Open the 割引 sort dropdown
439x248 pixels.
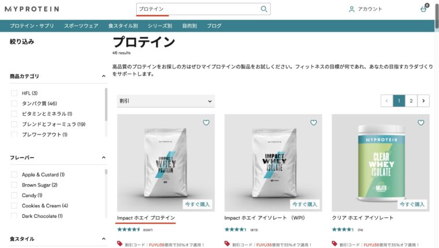click(x=166, y=101)
